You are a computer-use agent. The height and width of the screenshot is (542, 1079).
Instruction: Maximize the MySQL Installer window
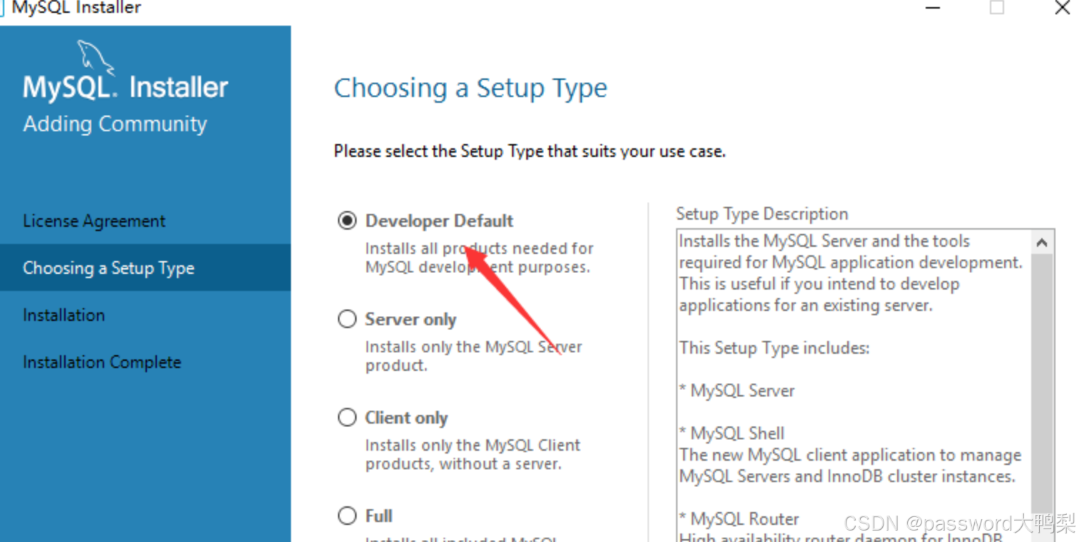pyautogui.click(x=997, y=8)
